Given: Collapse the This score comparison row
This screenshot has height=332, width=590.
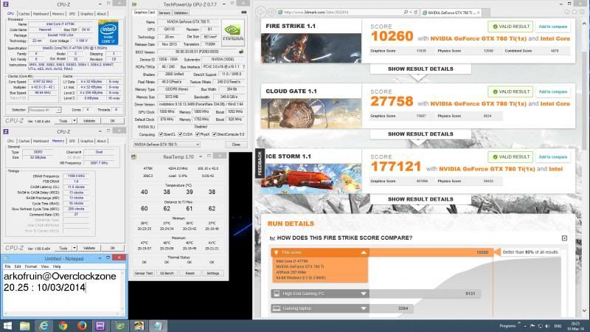Looking at the screenshot, I should coord(364,252).
